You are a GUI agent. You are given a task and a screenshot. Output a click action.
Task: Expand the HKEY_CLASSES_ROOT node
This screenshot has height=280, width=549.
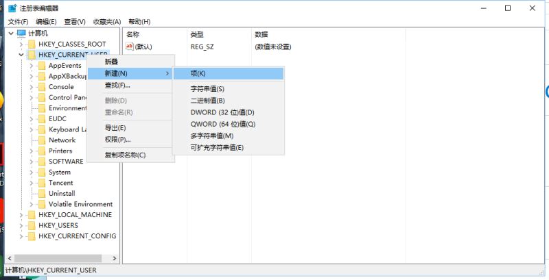point(21,44)
